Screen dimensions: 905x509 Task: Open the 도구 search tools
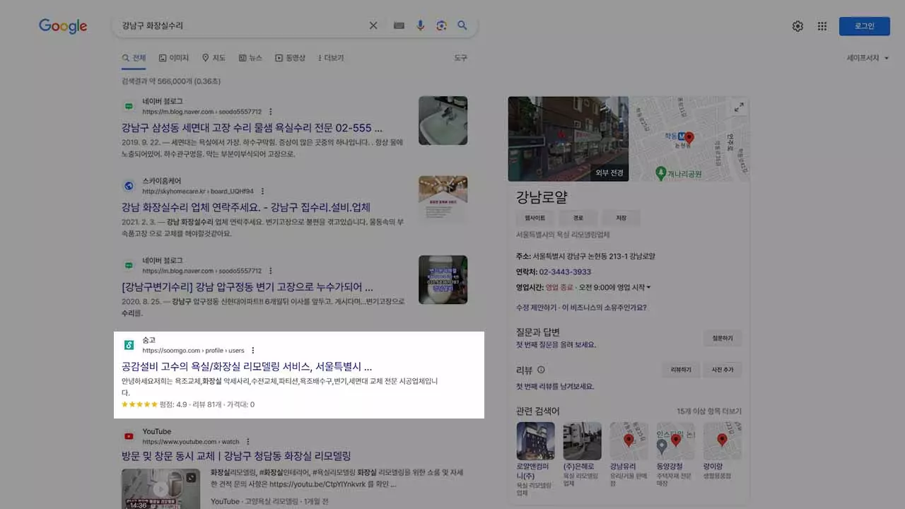pos(460,58)
